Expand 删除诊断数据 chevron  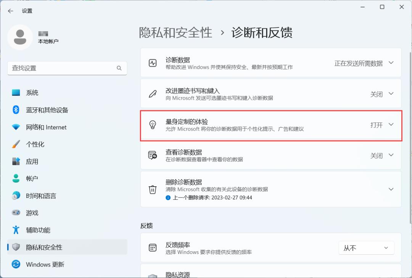point(391,189)
